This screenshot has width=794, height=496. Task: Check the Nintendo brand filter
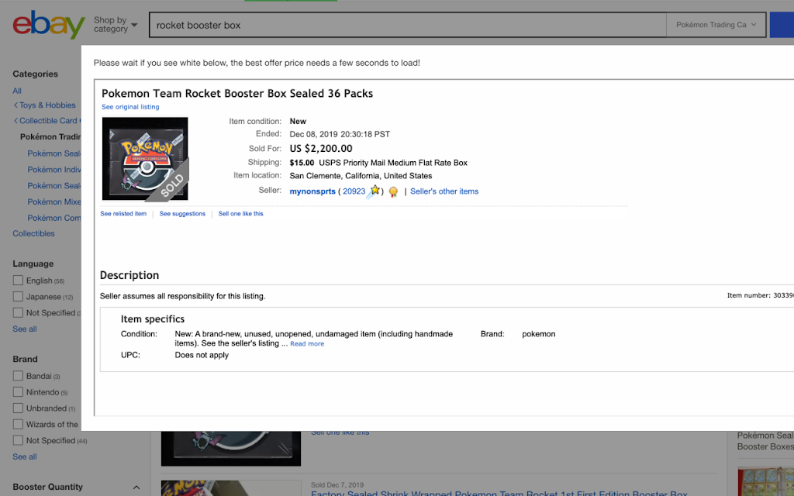19,392
